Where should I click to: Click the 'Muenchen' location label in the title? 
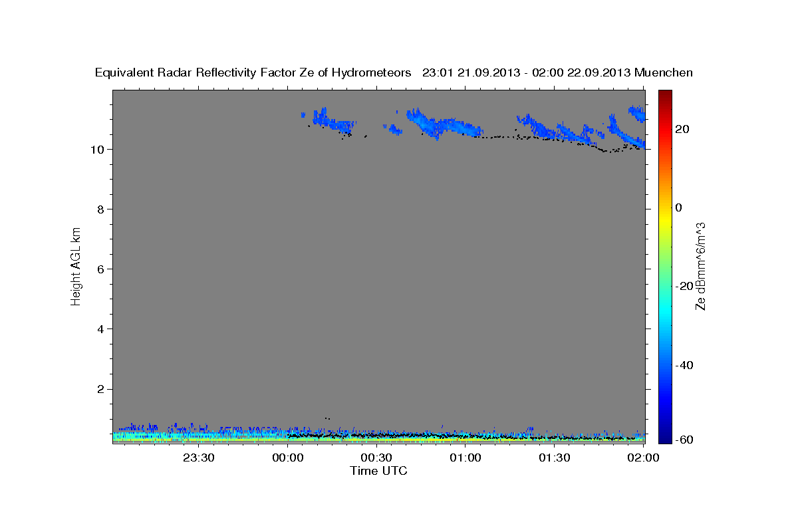pyautogui.click(x=664, y=73)
